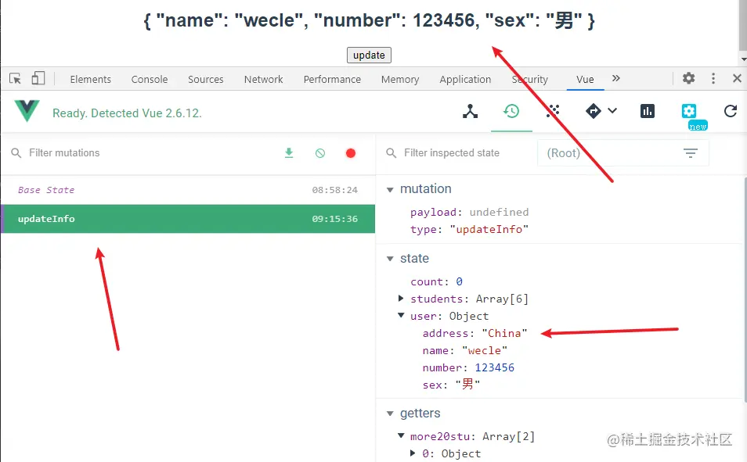Viewport: 747px width, 462px height.
Task: Collapse the user Object node
Action: tap(401, 315)
